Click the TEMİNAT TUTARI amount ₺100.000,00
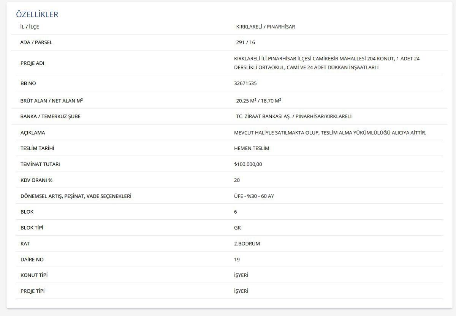456x316 pixels. [248, 164]
